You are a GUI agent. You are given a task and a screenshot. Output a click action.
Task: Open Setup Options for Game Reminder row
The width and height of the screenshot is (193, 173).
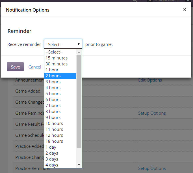(152, 113)
